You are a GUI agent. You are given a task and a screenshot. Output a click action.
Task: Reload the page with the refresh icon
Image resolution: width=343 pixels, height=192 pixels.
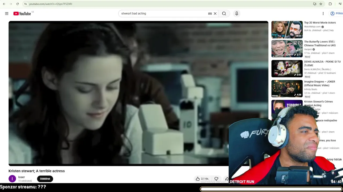click(17, 4)
